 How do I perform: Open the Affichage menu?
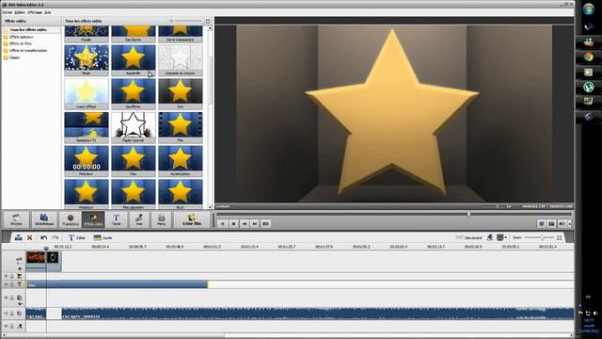pos(35,12)
